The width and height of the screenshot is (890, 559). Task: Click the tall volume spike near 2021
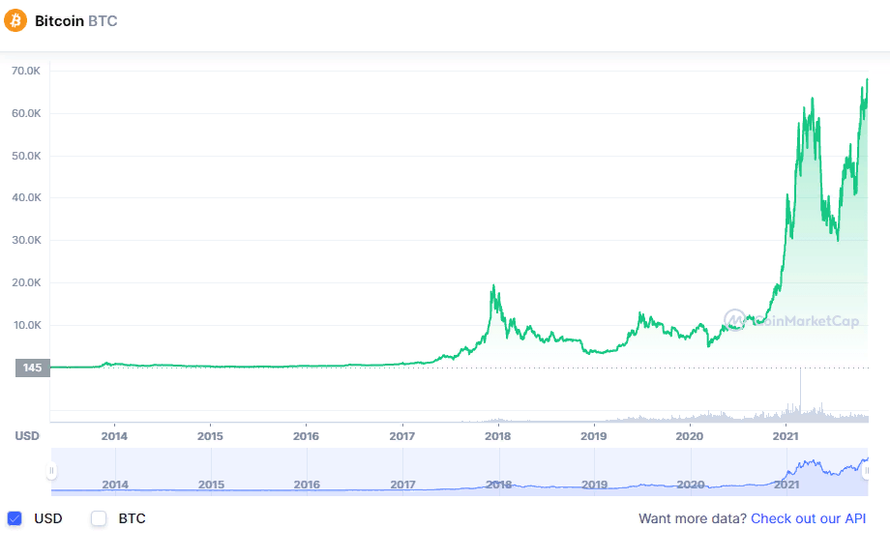(x=801, y=395)
